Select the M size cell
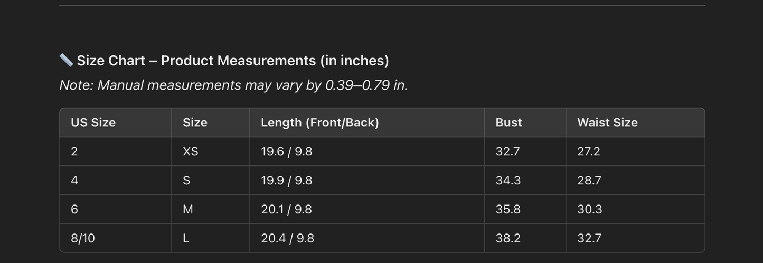 click(x=211, y=209)
